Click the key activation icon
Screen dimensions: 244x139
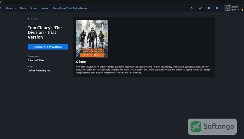(x=200, y=8)
